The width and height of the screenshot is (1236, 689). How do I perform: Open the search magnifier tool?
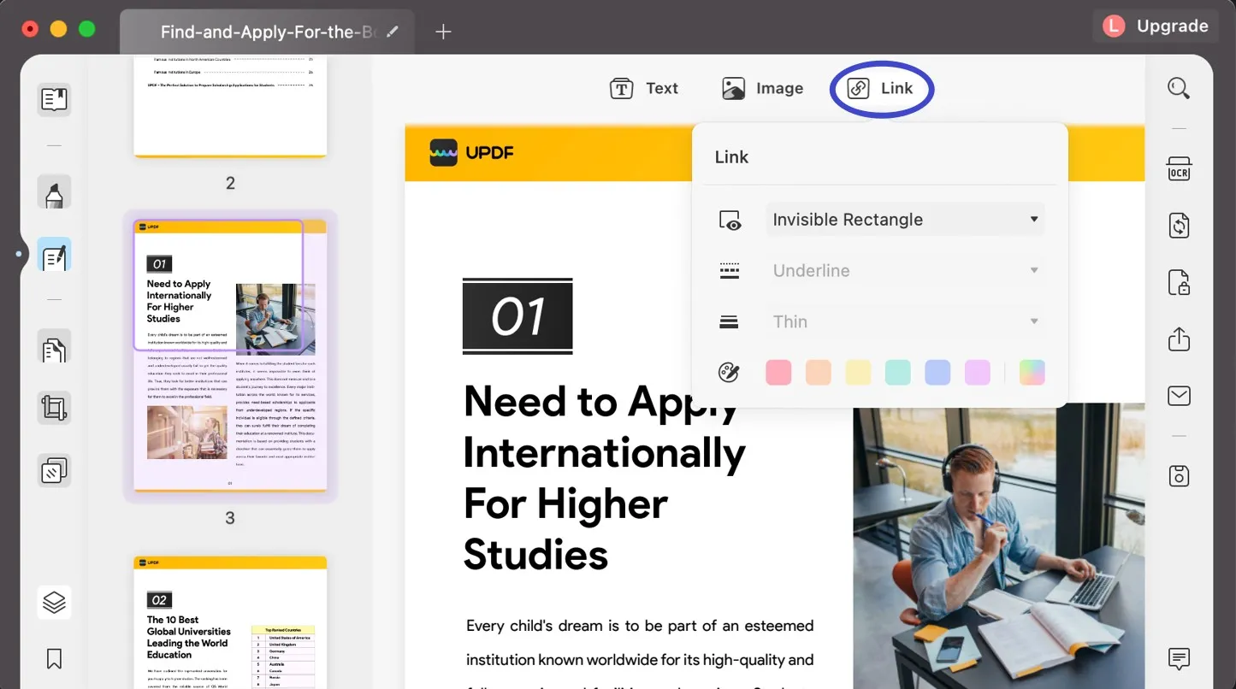[x=1179, y=88]
